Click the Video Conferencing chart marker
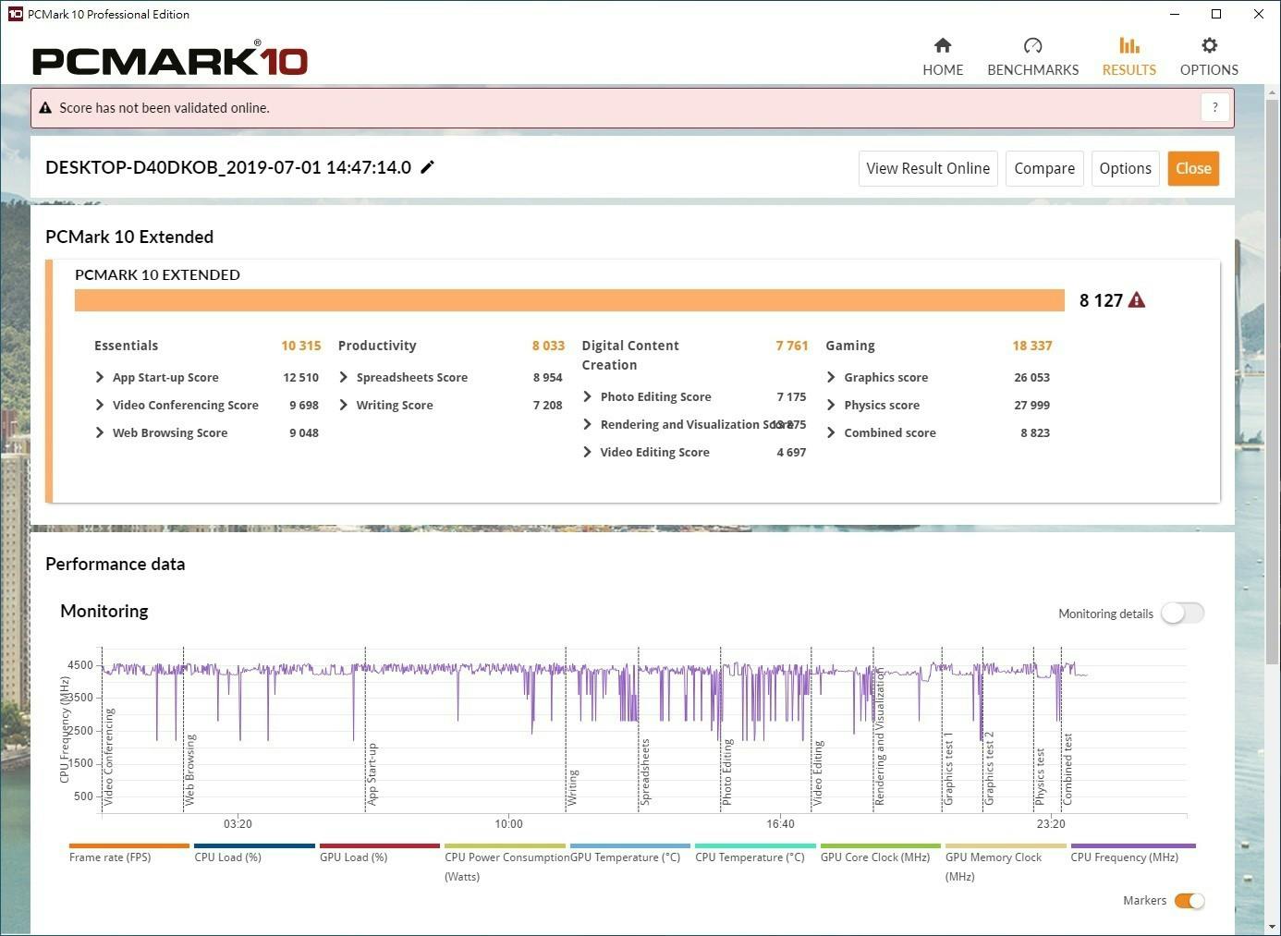 pyautogui.click(x=109, y=757)
